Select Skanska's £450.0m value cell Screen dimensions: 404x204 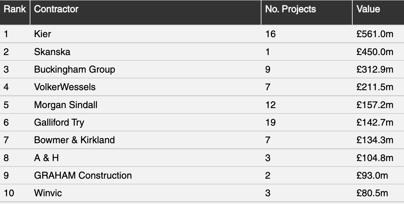[x=375, y=52]
